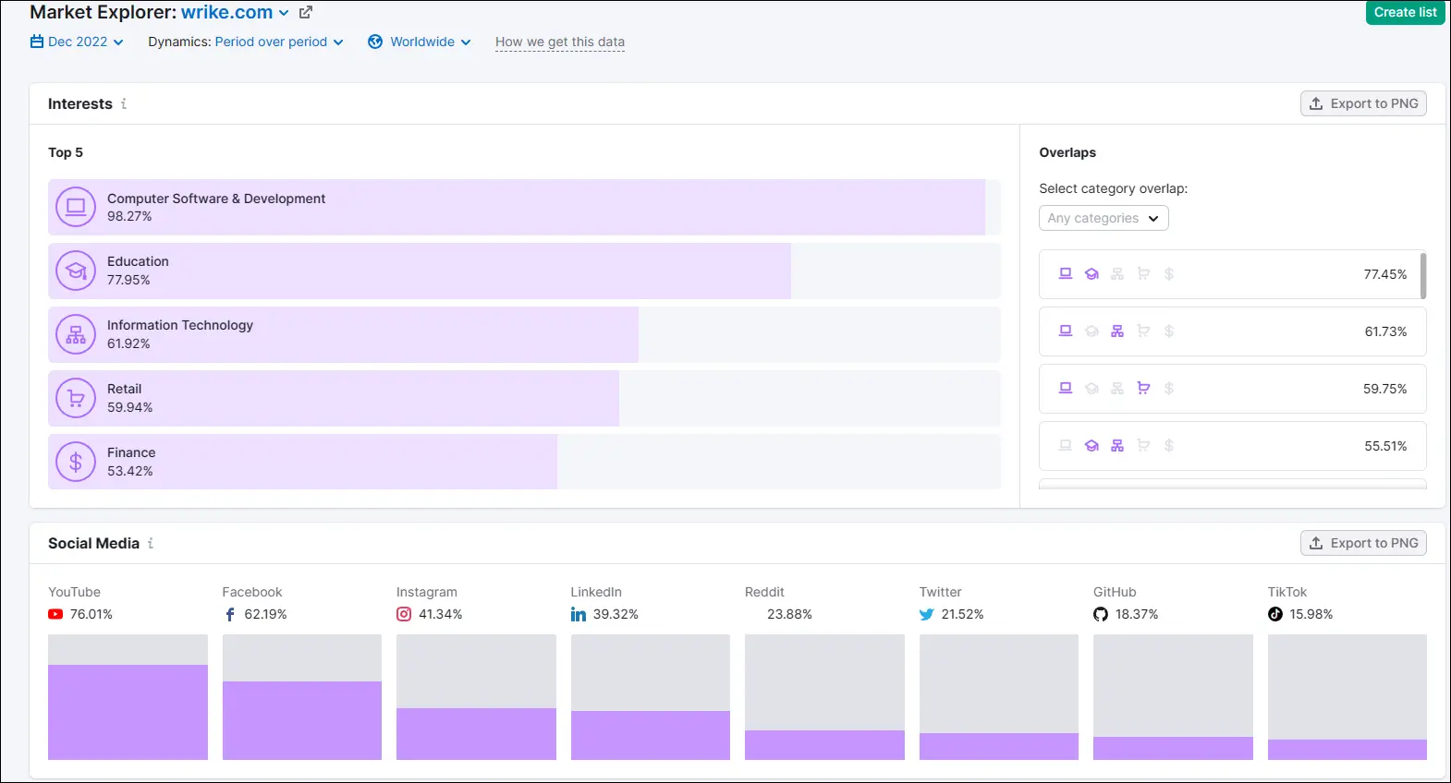Click the Reddit 23.88% bar chart
Screen dimensions: 1451x783
[x=824, y=697]
